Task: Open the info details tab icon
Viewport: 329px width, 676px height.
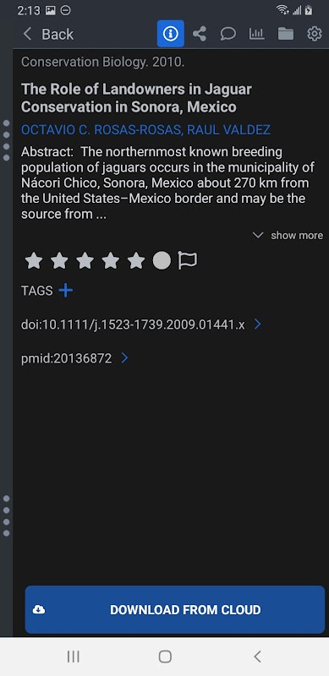Action: tap(171, 34)
